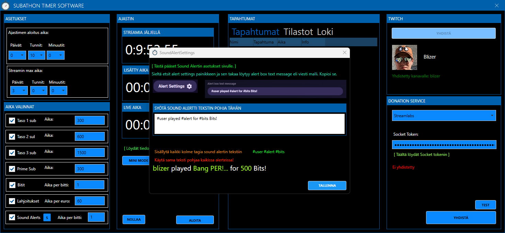Expand the timer start Tunnit dropdown
505x233 pixels.
coord(37,55)
